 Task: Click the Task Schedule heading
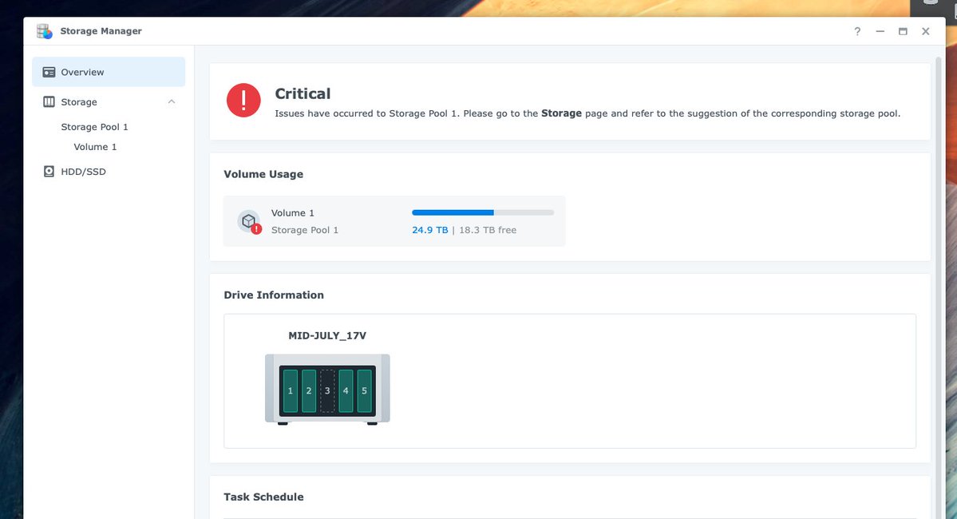coord(263,497)
